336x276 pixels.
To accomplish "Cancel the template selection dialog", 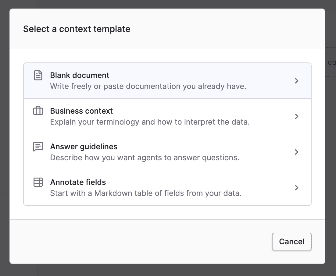I will tap(292, 242).
